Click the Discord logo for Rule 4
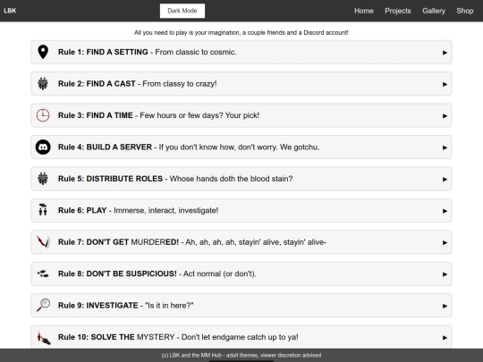Screen dimensions: 483x362 (43, 147)
